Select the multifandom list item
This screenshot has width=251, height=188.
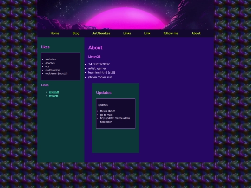pos(53,70)
